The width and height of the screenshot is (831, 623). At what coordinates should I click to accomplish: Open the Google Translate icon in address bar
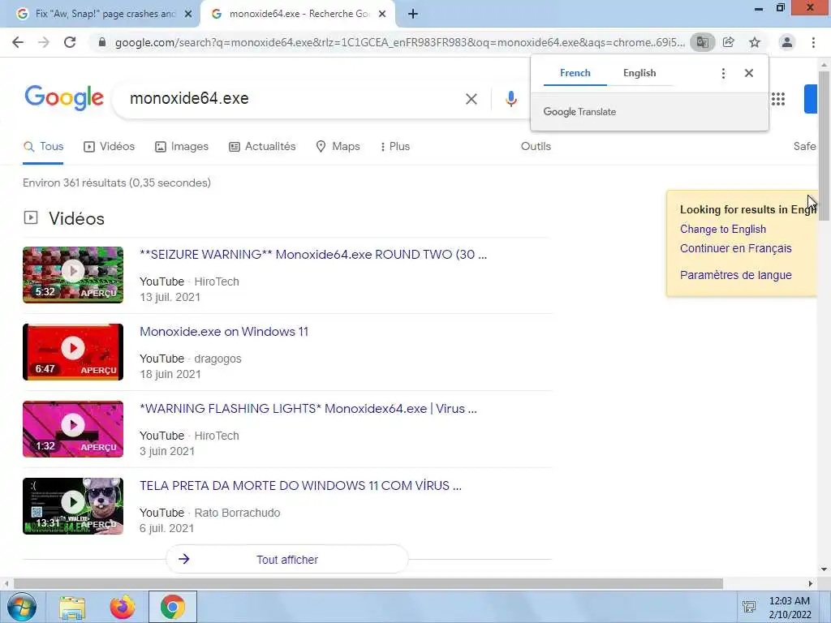click(x=702, y=42)
